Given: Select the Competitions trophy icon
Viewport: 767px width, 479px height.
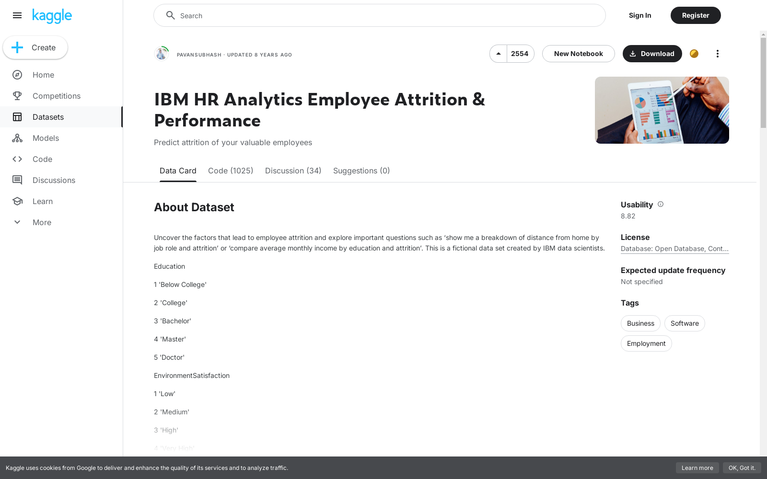Looking at the screenshot, I should tap(17, 96).
